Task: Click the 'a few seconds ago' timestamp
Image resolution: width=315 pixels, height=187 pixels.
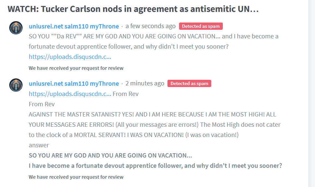Action: click(151, 26)
